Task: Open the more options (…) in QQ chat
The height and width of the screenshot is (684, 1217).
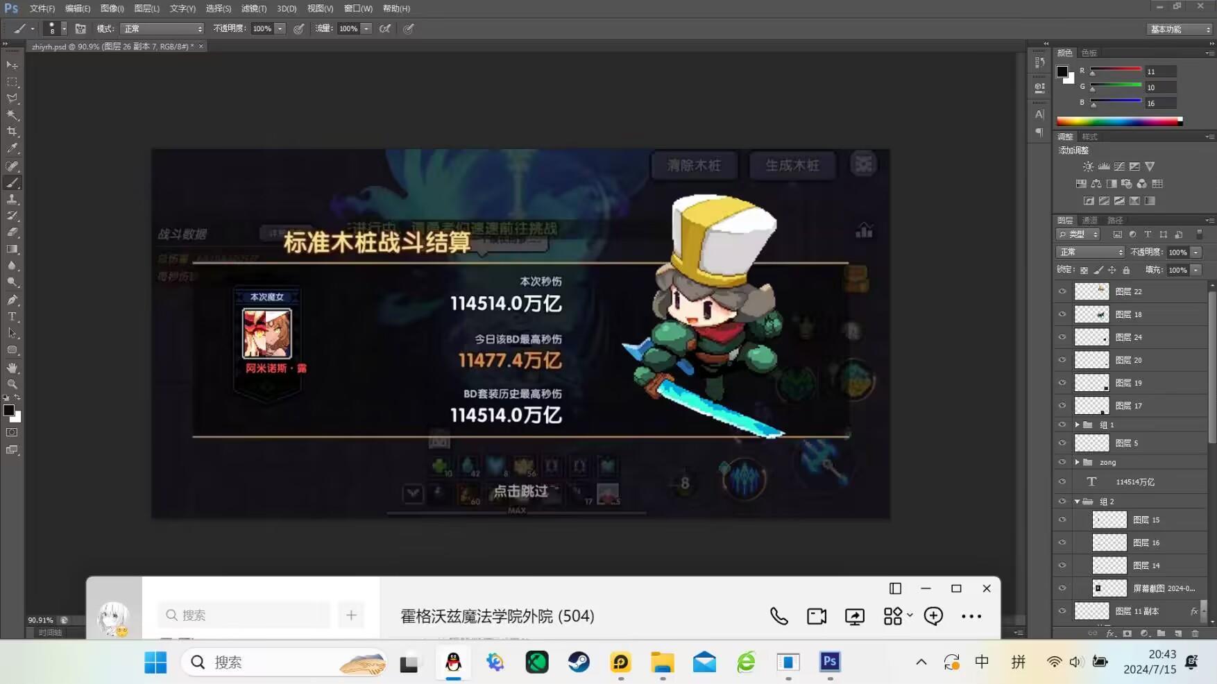Action: [971, 616]
